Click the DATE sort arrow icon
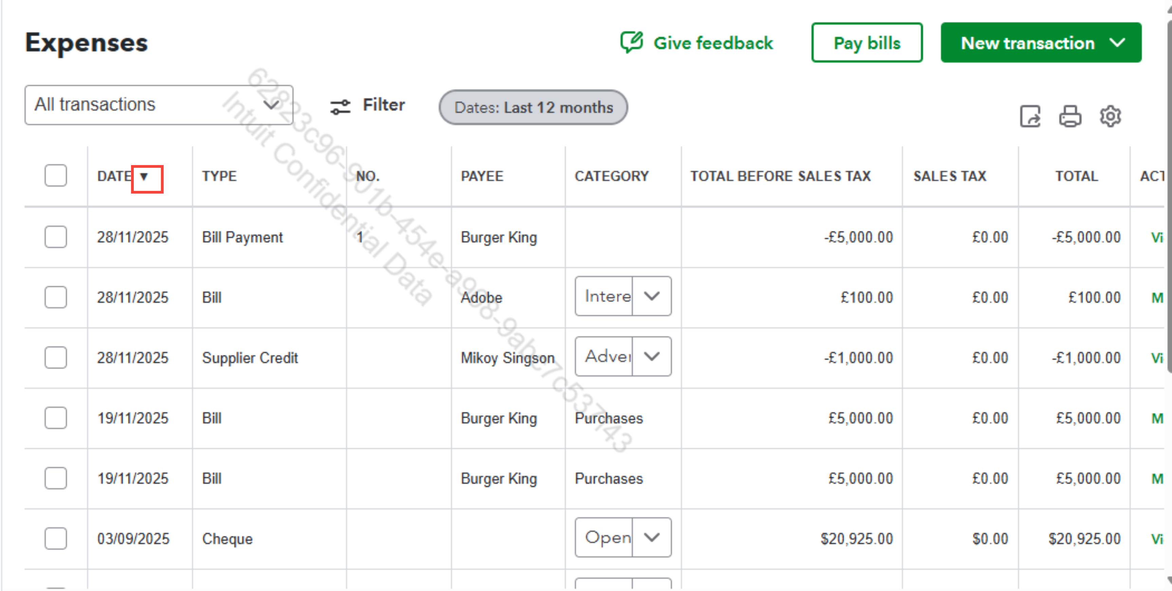 click(x=144, y=177)
